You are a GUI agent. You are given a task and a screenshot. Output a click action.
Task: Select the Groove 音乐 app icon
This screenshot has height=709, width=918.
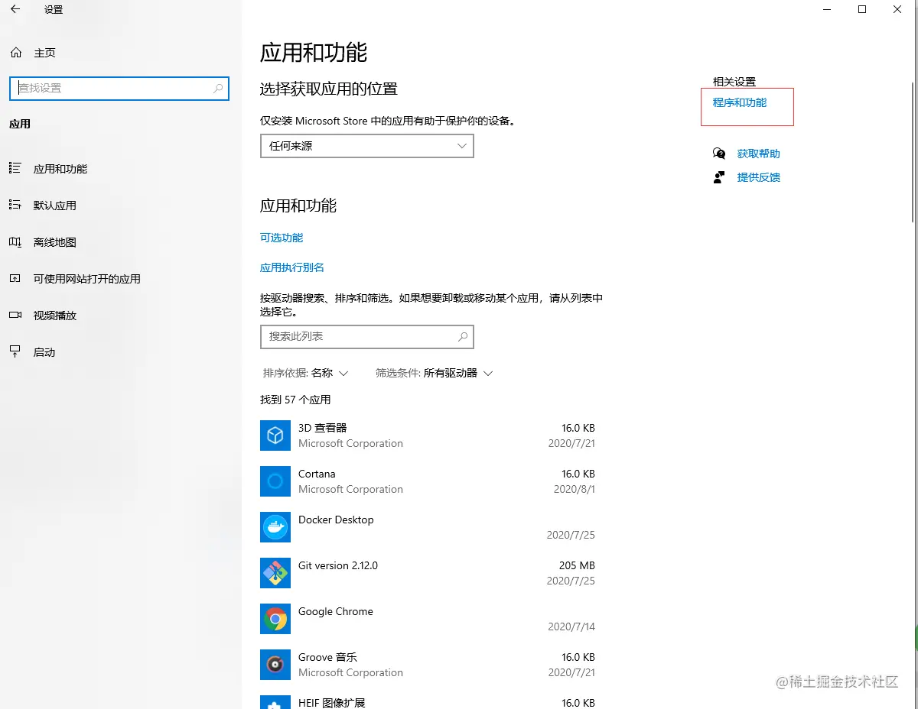[x=275, y=665]
